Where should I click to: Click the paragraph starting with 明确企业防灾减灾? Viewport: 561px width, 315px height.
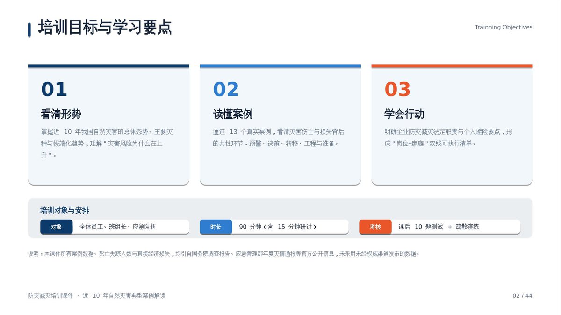pos(449,138)
